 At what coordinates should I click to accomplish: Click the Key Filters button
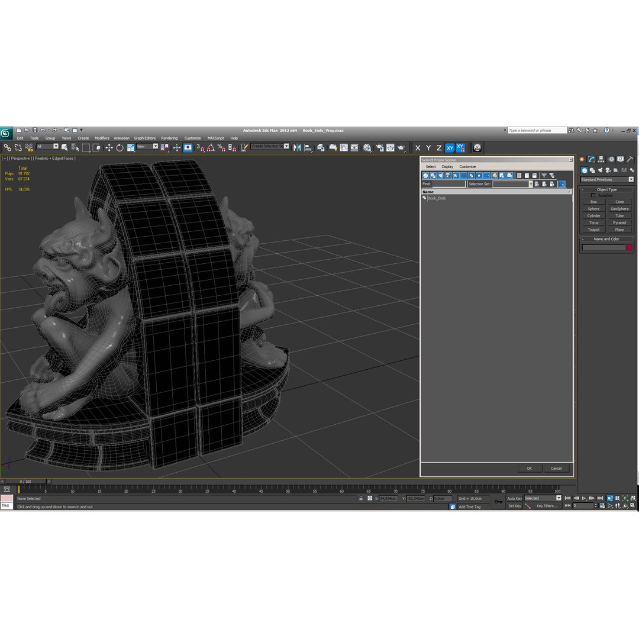pos(547,506)
